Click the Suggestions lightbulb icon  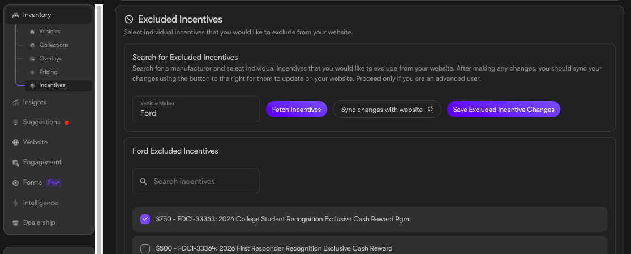16,122
